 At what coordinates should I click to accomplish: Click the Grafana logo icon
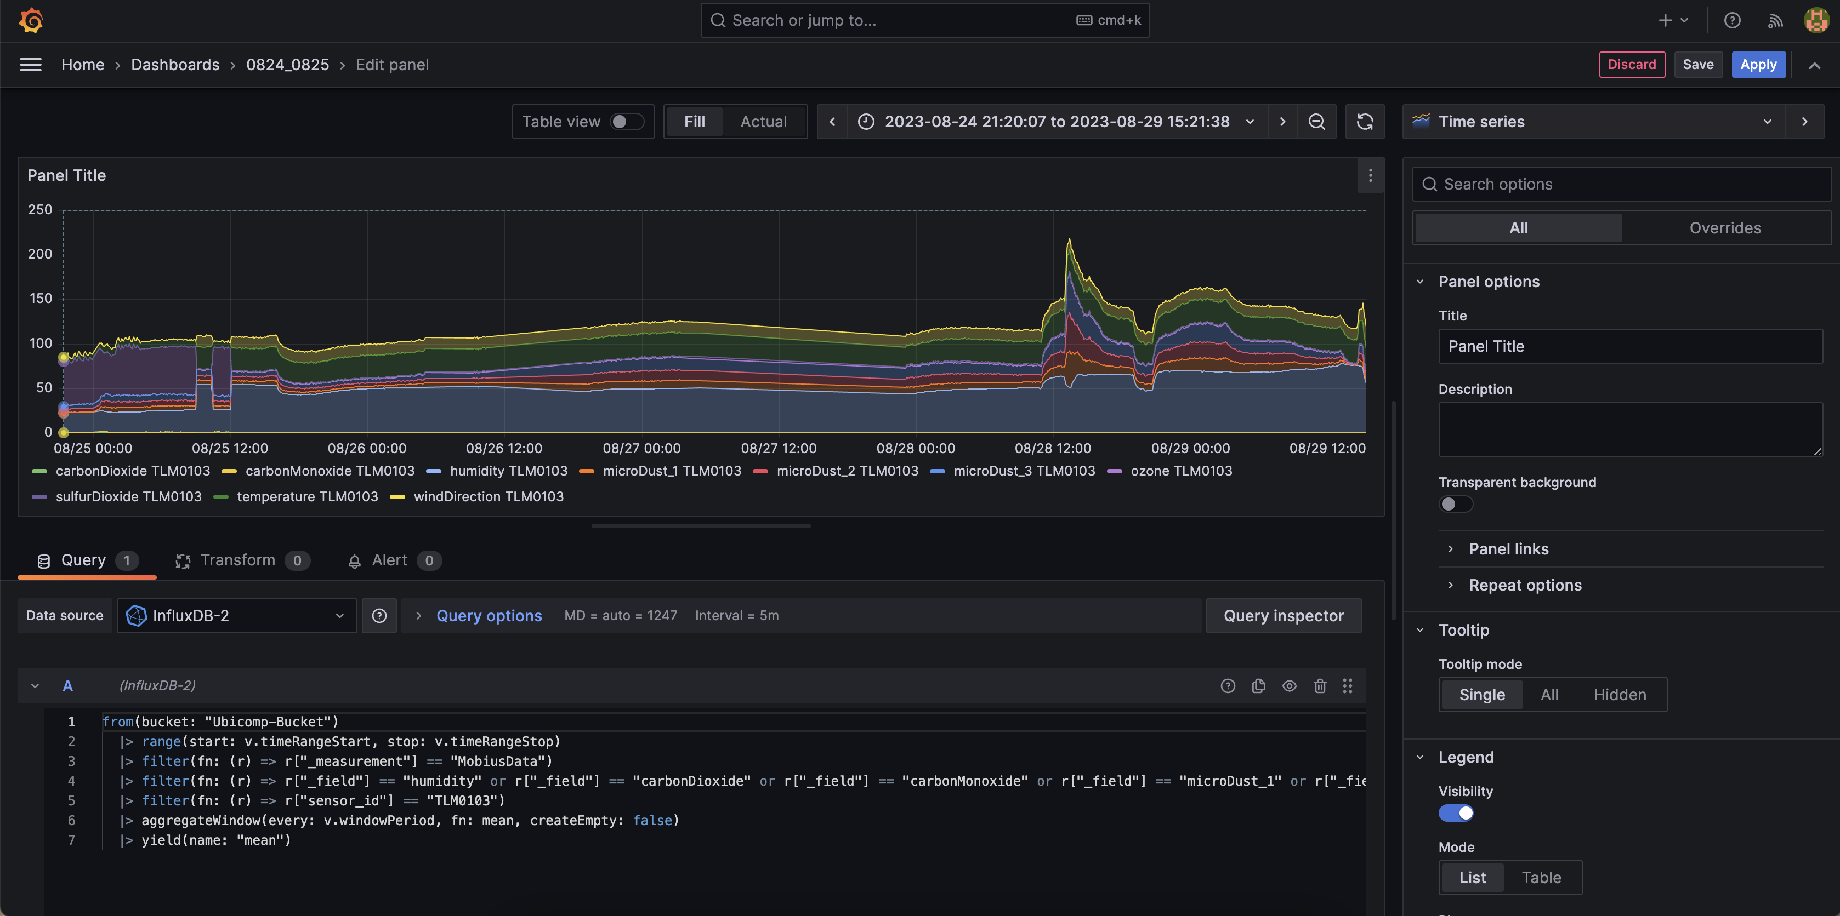click(31, 21)
